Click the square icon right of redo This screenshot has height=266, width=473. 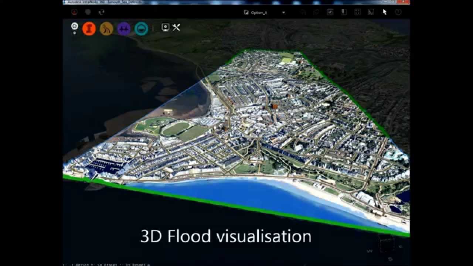click(x=330, y=12)
